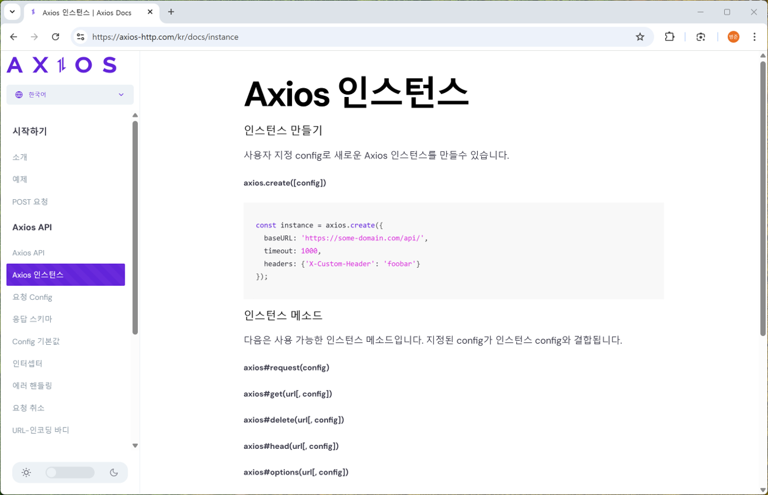Click the axios#head(url[, config]) text
768x495 pixels.
tap(291, 446)
